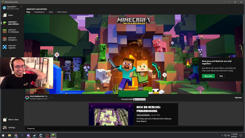The image size is (245, 138).
Task: Click the Minecraft Realms tag
Action: 143,115
